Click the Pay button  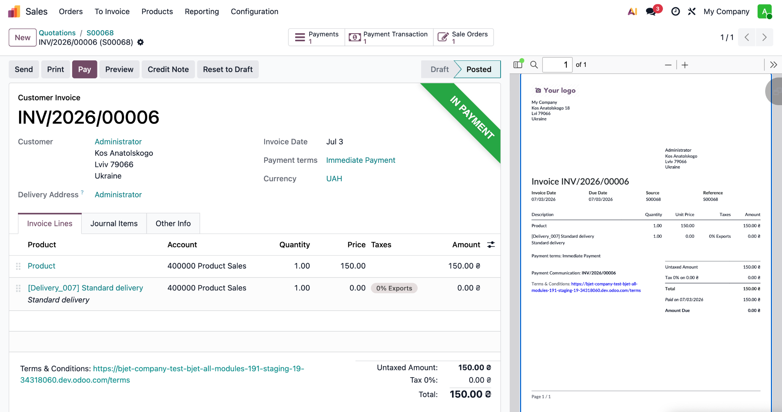click(84, 69)
